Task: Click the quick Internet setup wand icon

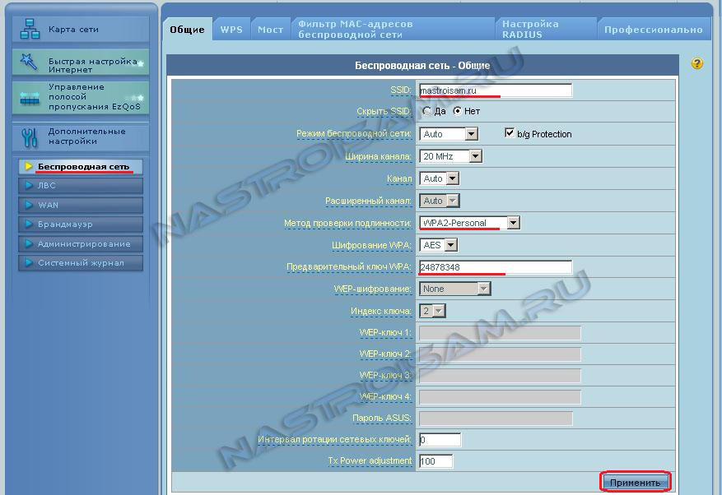Action: [30, 62]
